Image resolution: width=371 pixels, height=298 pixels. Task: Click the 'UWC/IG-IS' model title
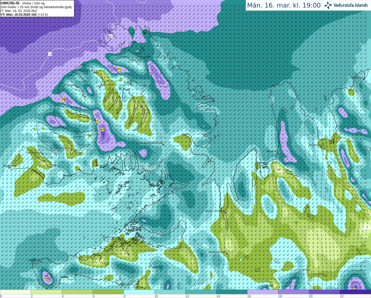10,3
